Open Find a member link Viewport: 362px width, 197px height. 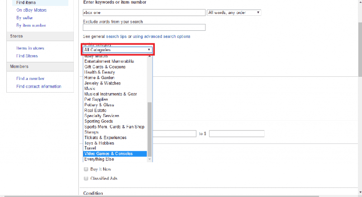tap(30, 79)
